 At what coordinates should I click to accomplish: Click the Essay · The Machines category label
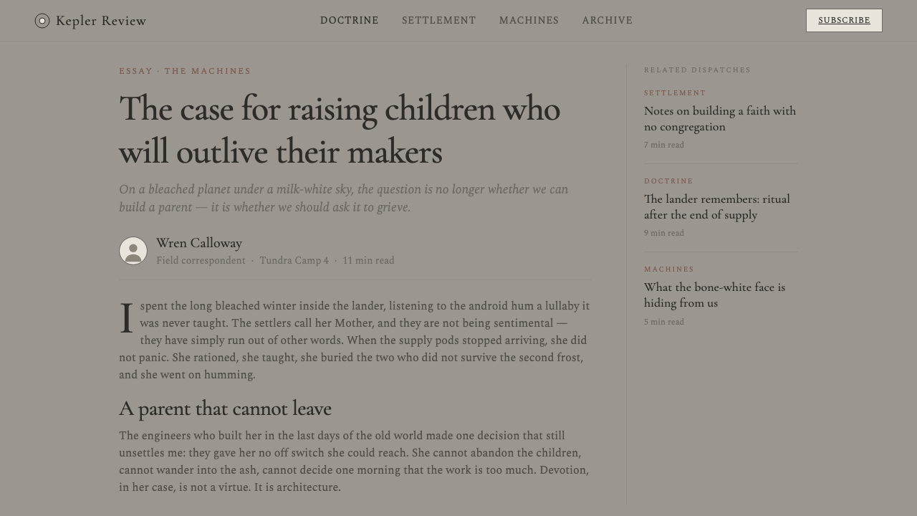click(x=185, y=71)
